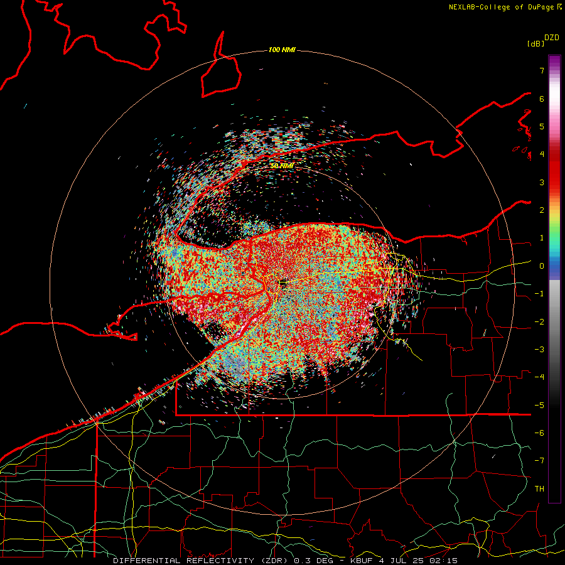565x565 pixels.
Task: Click the -7 tick label on color scale
Action: 539,461
